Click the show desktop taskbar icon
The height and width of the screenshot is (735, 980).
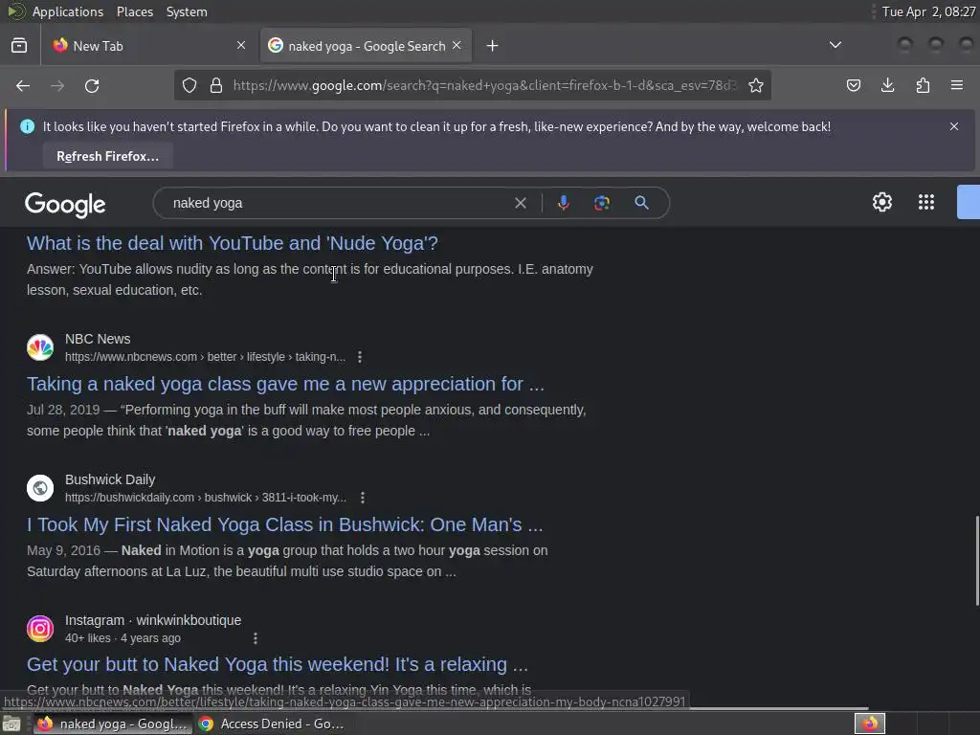coord(11,724)
